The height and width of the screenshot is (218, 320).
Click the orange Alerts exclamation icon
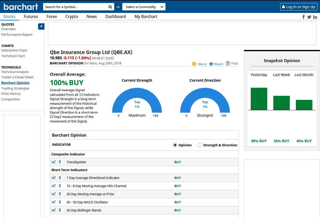click(194, 64)
